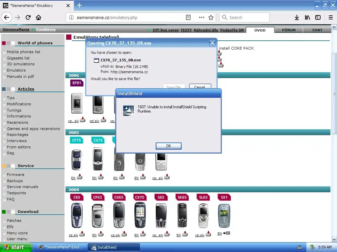Show site information icon in address bar

click(x=71, y=17)
